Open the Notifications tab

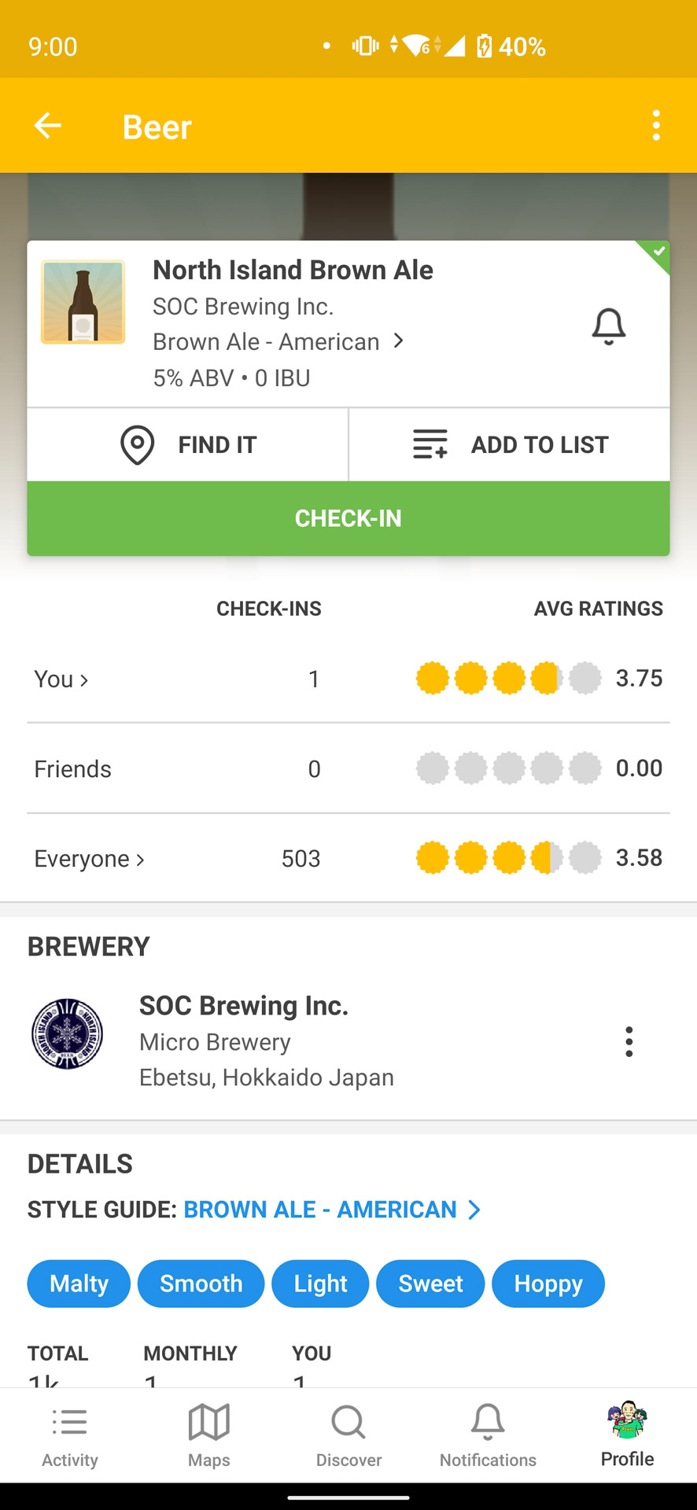coord(488,1435)
